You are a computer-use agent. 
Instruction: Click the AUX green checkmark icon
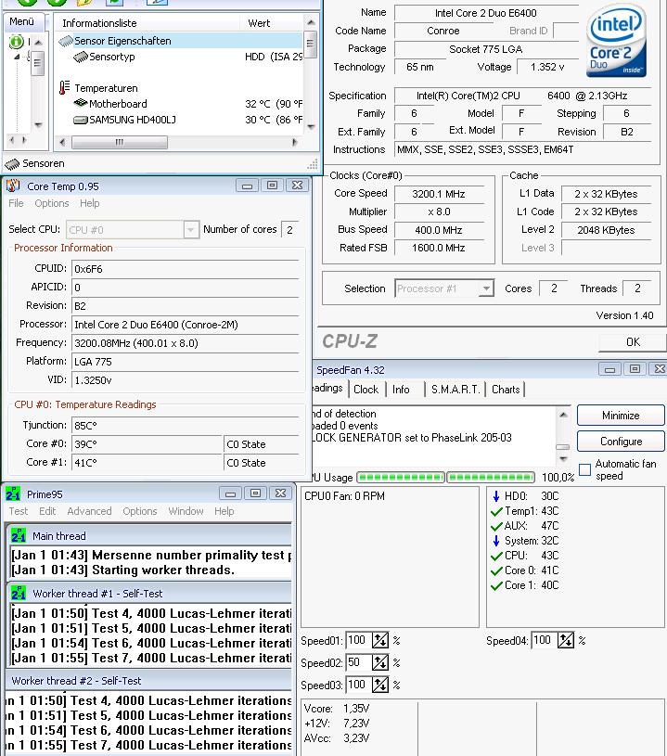coord(496,526)
